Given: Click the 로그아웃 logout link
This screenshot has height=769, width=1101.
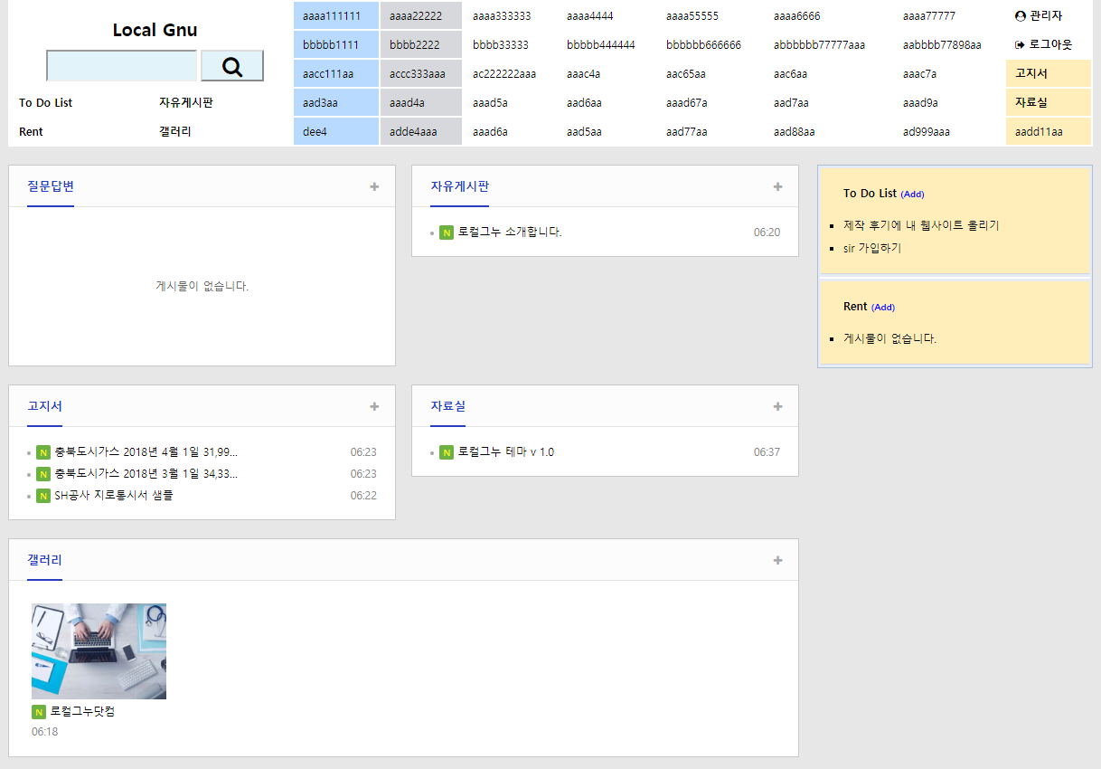Looking at the screenshot, I should tap(1043, 44).
